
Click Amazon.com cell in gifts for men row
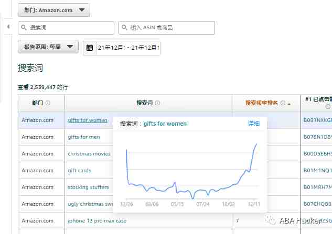[x=37, y=137]
